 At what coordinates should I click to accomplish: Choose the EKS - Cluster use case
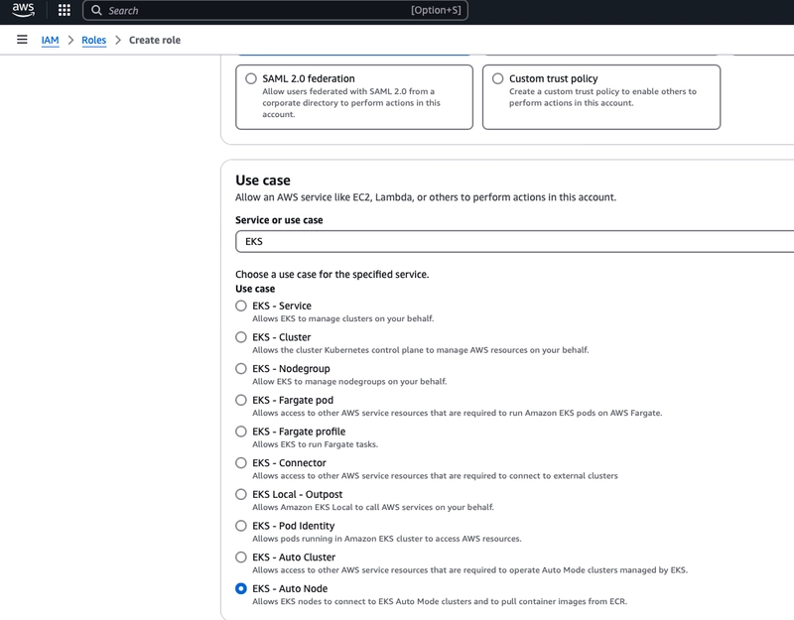tap(241, 337)
